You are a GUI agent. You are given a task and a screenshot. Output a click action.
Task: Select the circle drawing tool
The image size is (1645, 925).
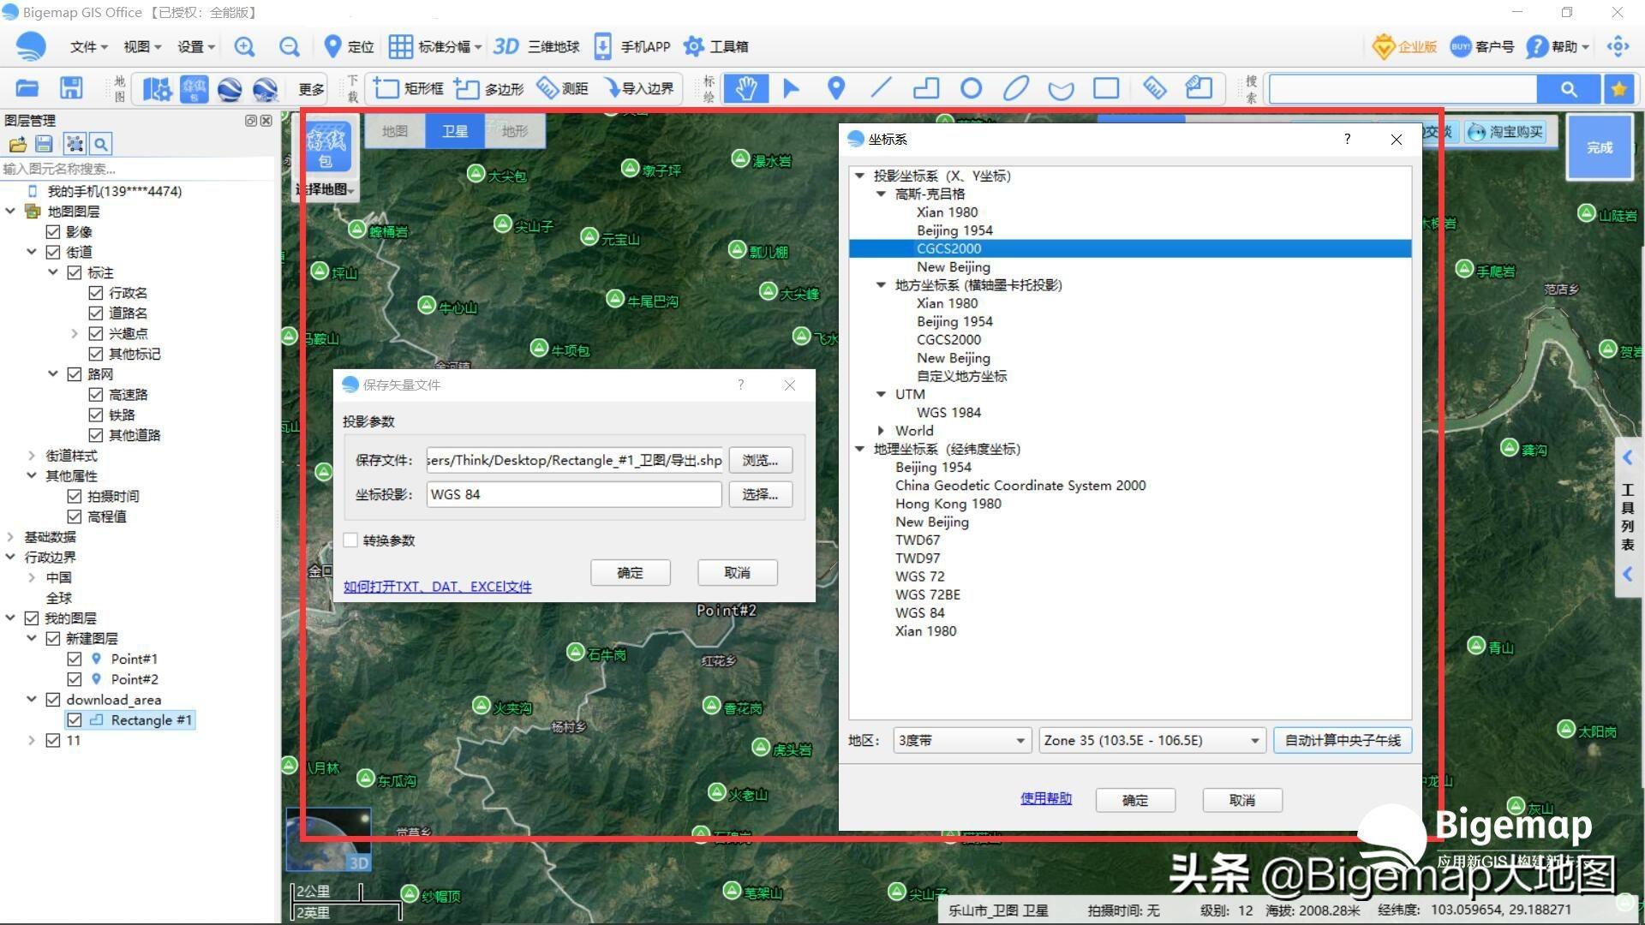[x=971, y=88]
